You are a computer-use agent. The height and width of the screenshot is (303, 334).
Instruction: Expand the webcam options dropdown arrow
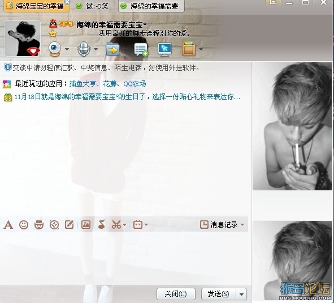tap(67, 49)
